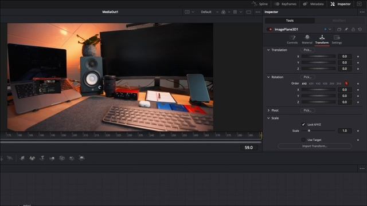Click the Import Transform button
The image size is (367, 206).
pos(315,146)
